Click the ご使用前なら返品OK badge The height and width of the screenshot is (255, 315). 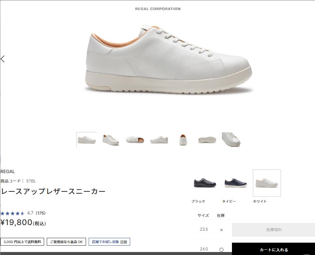tap(66, 242)
